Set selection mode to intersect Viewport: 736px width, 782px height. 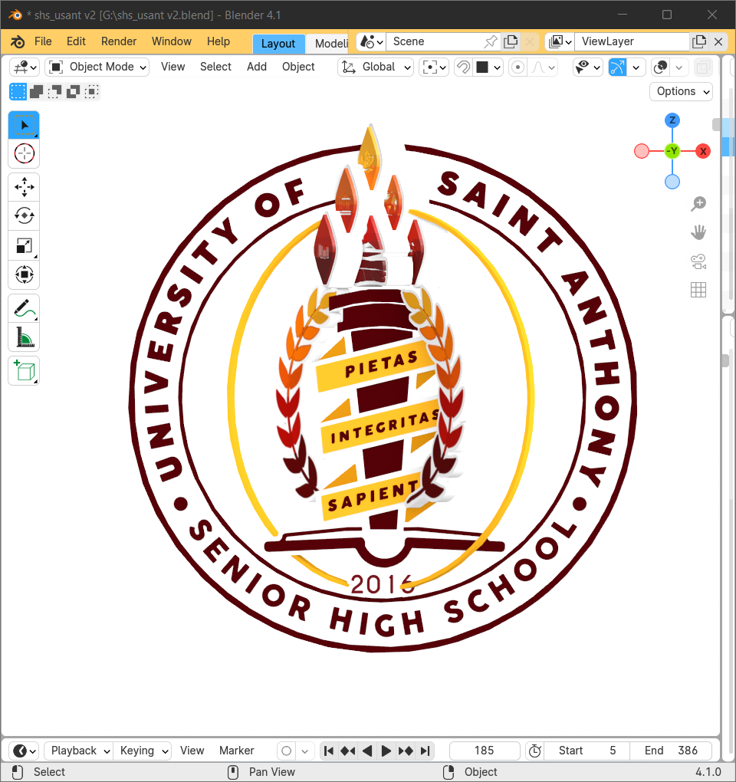(x=91, y=92)
